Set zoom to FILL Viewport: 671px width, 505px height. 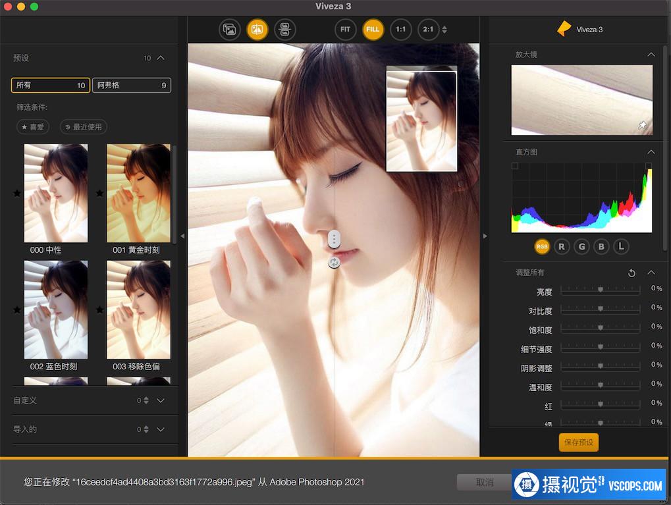tap(373, 30)
